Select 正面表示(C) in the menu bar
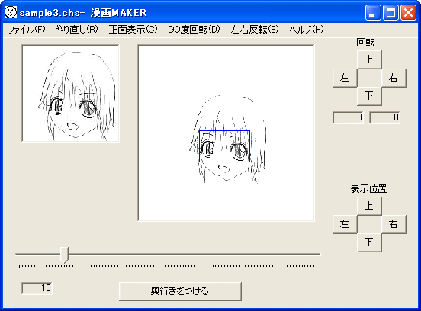Screen dimensions: 421x311 [x=133, y=30]
